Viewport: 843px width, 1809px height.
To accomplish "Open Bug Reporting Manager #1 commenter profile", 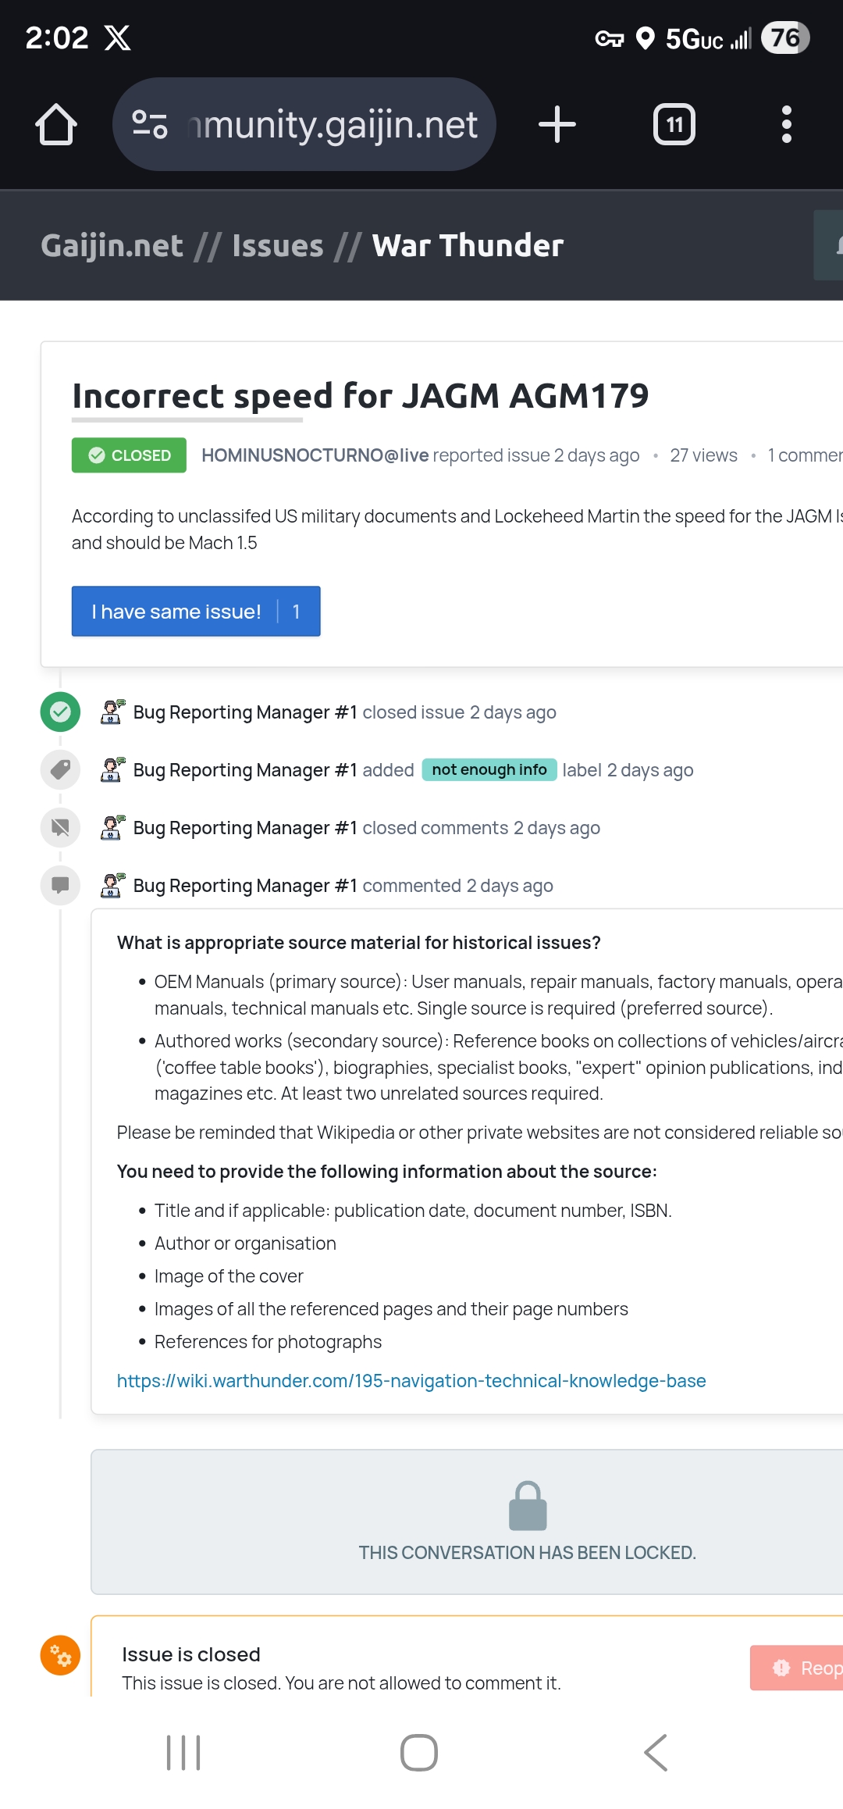I will click(x=244, y=886).
